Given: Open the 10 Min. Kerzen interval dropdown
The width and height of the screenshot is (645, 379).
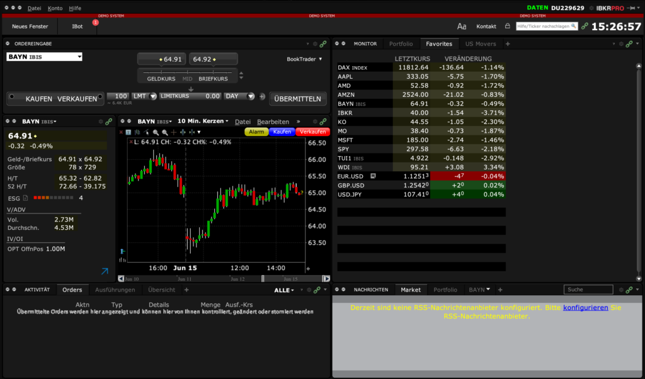Looking at the screenshot, I should tap(202, 122).
